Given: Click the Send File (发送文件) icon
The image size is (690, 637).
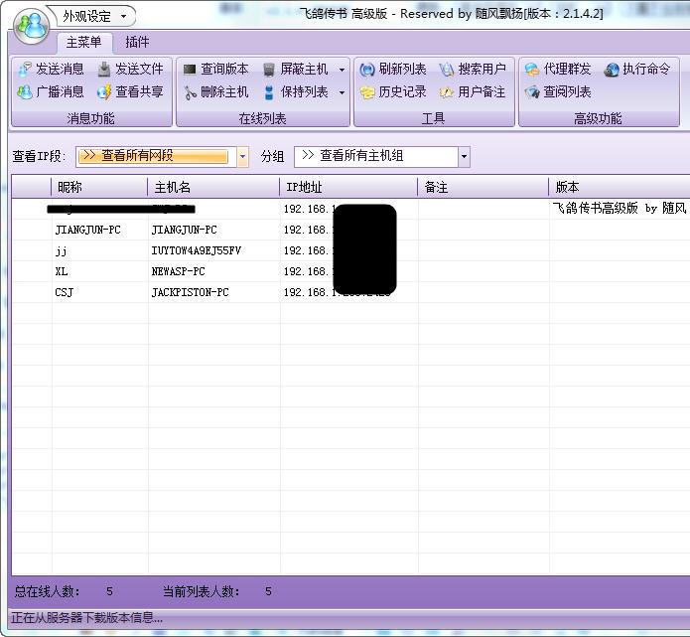Looking at the screenshot, I should coord(104,70).
